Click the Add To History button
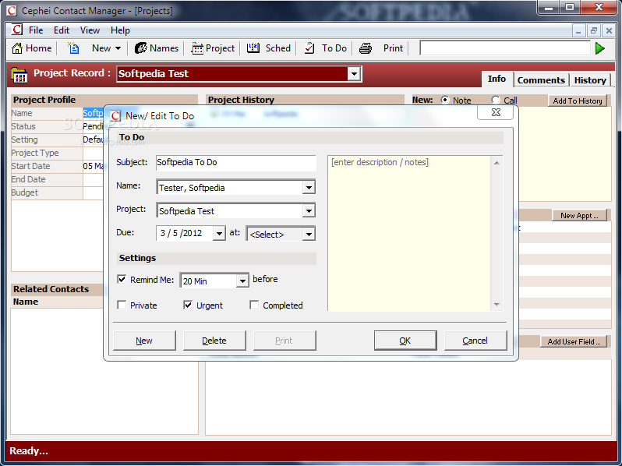 point(578,101)
